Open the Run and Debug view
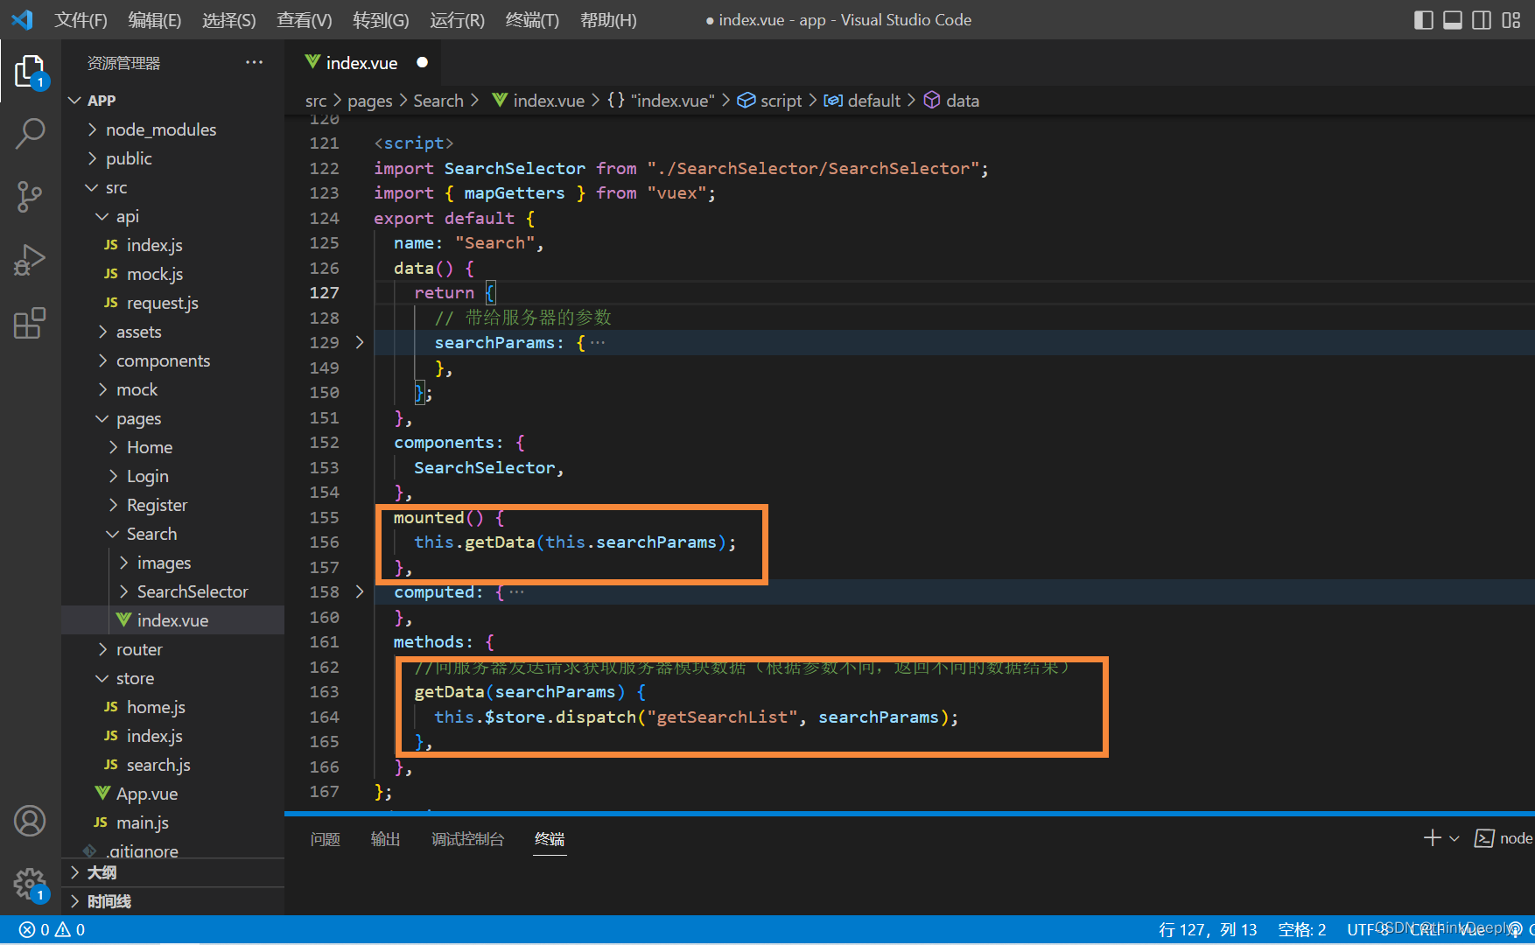The image size is (1535, 945). coord(30,260)
